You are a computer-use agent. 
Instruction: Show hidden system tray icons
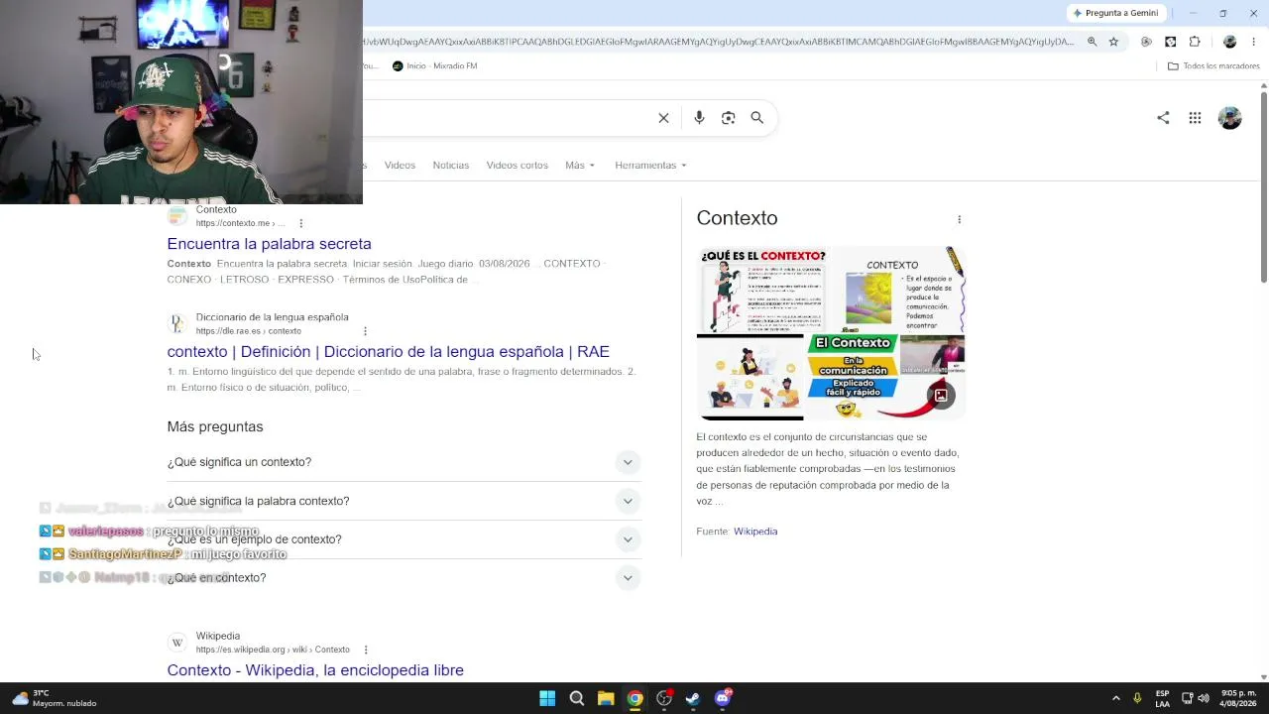[x=1115, y=698]
